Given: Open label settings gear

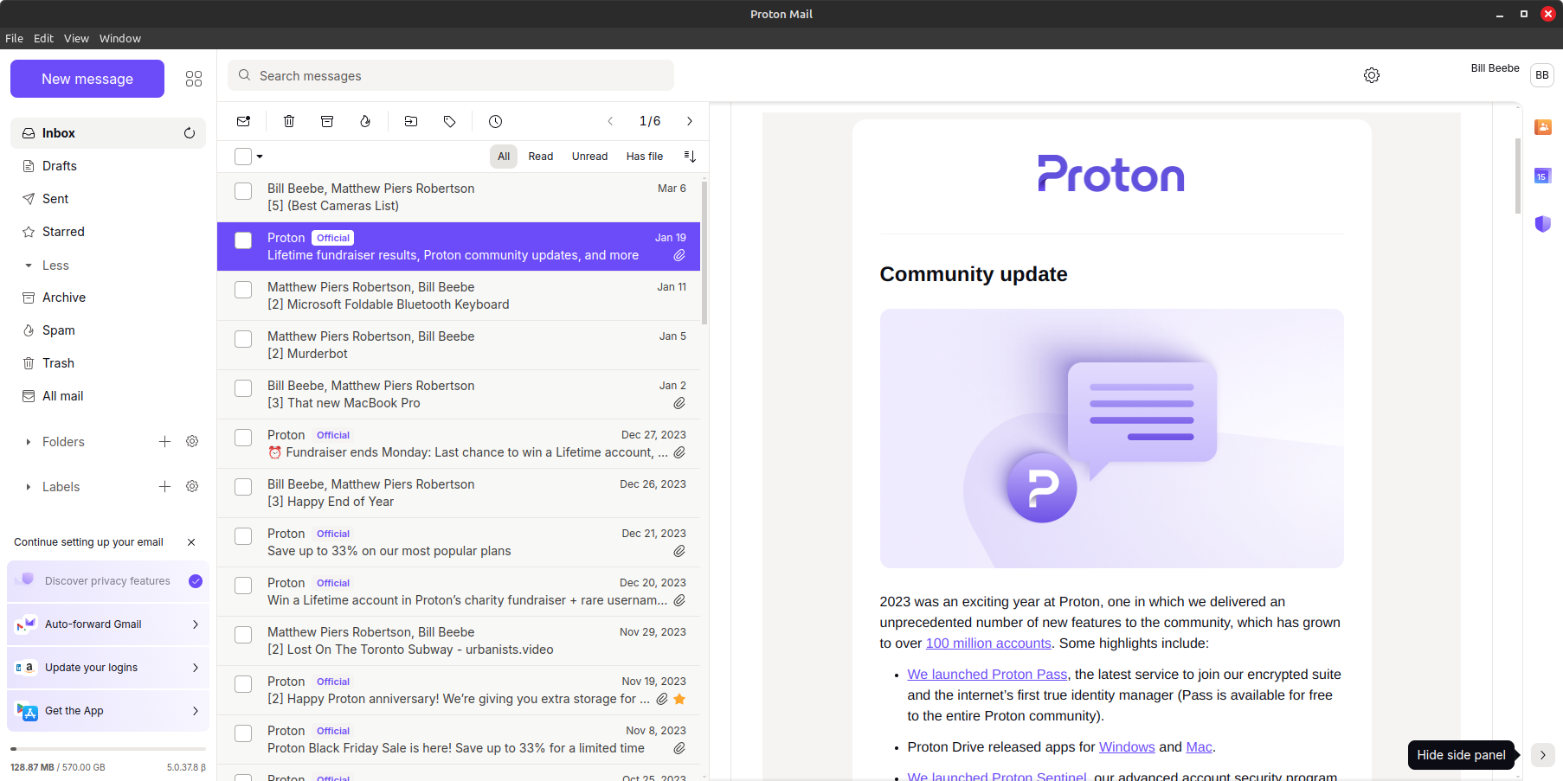Looking at the screenshot, I should coord(192,487).
